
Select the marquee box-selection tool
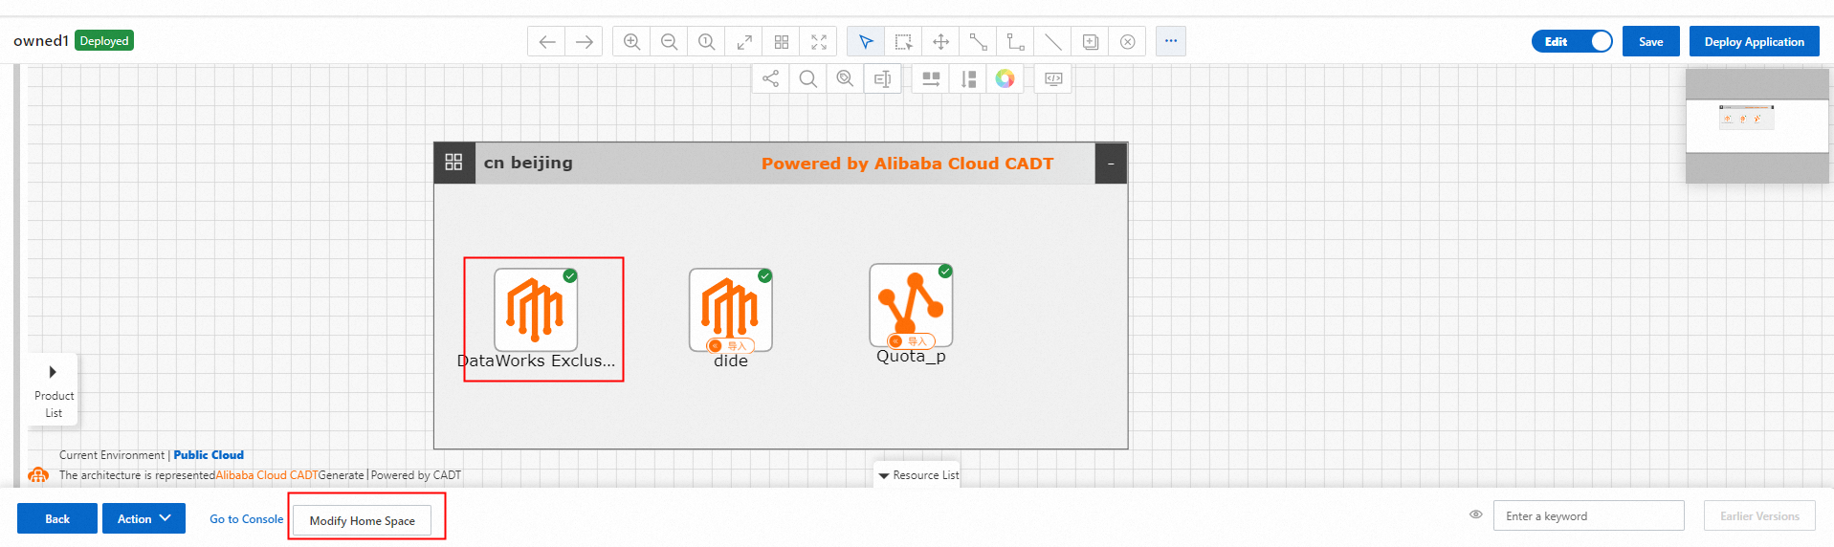903,42
